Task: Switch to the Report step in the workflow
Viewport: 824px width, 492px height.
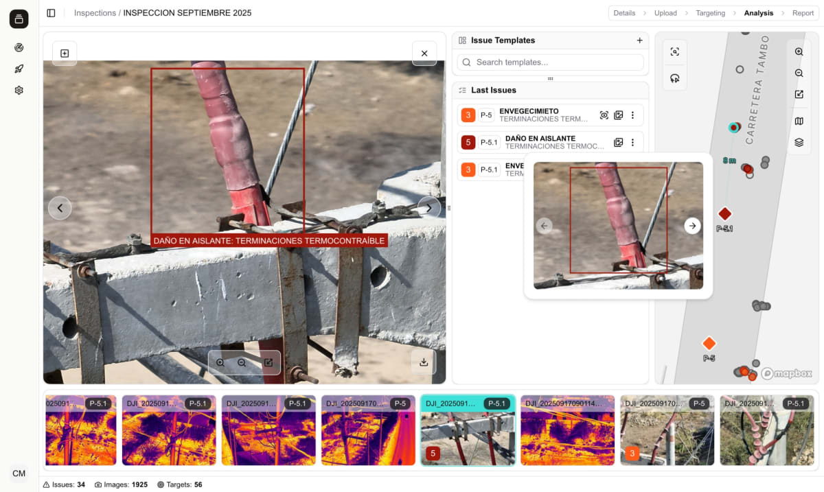Action: point(803,12)
